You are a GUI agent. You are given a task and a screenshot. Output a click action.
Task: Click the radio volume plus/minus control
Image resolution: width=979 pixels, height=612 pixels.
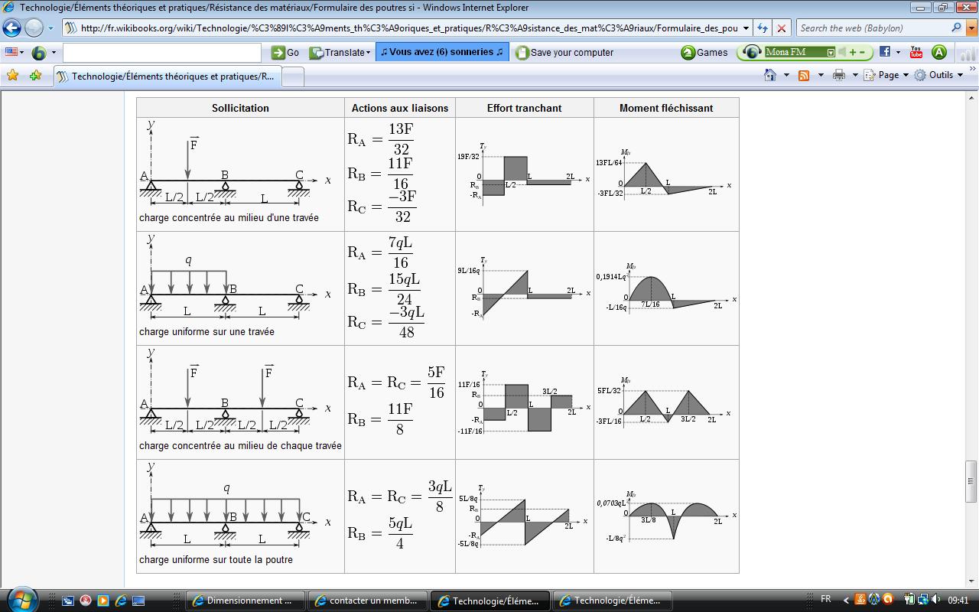click(x=858, y=52)
